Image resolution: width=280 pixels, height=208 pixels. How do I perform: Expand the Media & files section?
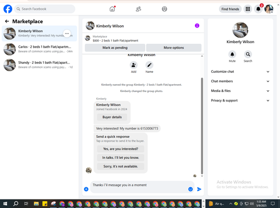[240, 91]
